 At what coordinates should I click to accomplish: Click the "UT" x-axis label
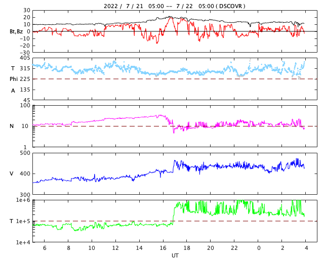(175, 255)
